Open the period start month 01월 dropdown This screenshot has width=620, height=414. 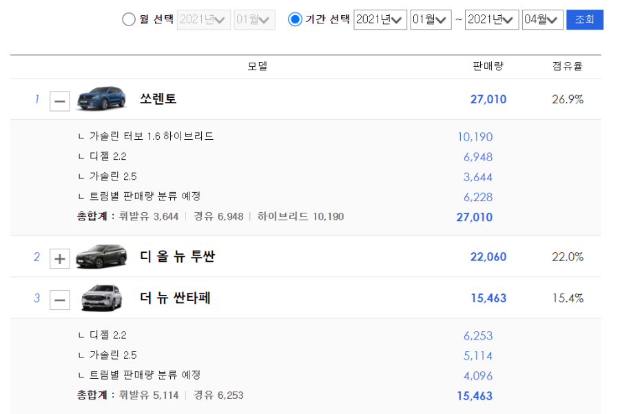[431, 19]
